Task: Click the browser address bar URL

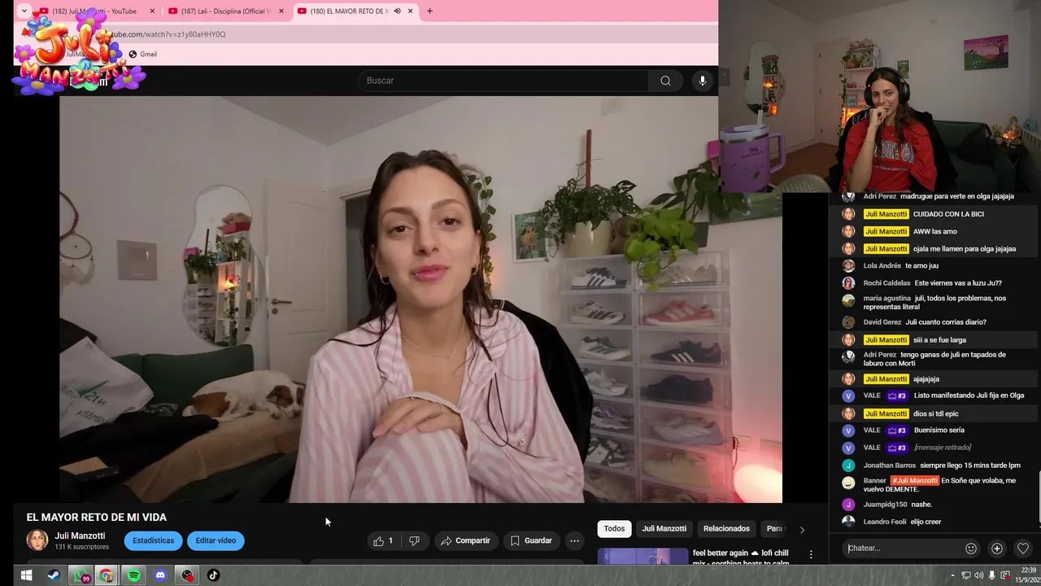Action: click(168, 34)
